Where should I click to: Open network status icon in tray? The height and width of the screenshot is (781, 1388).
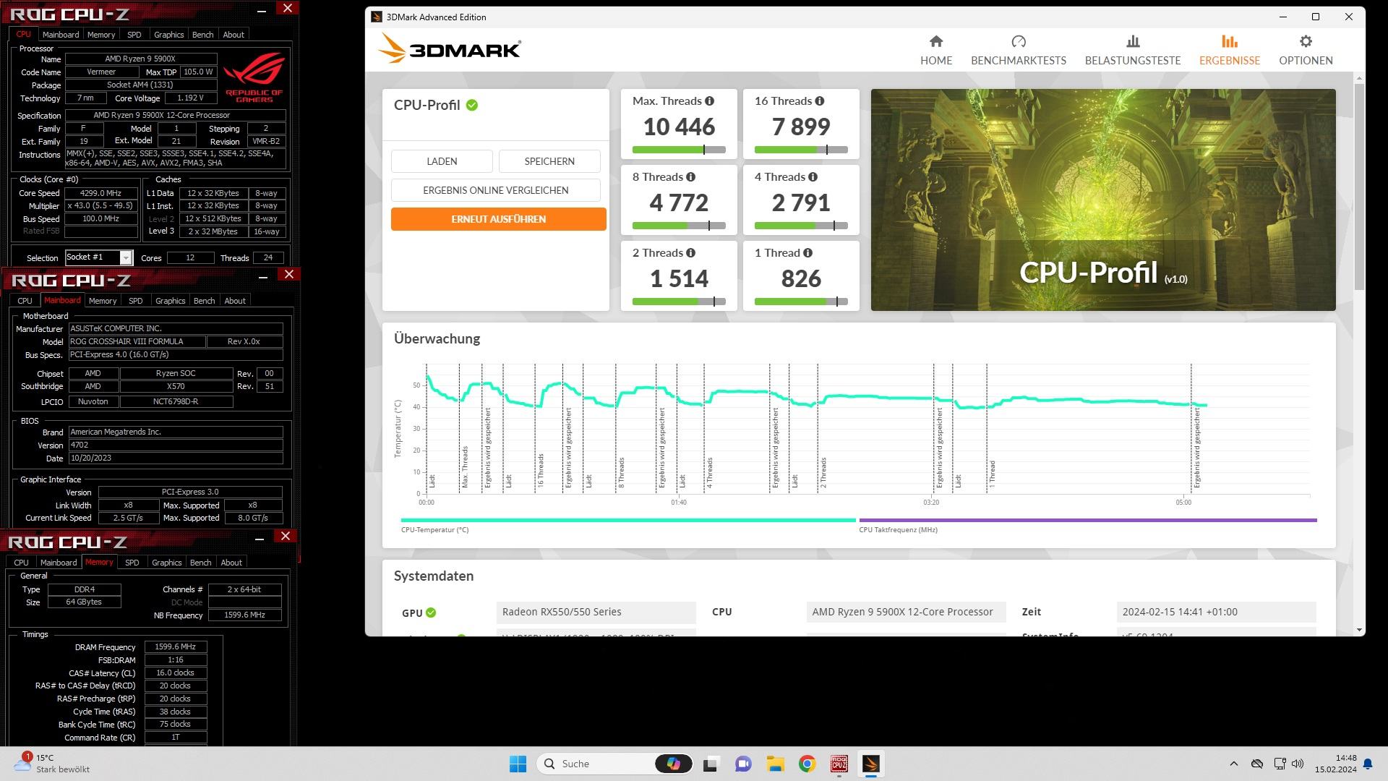(1280, 764)
